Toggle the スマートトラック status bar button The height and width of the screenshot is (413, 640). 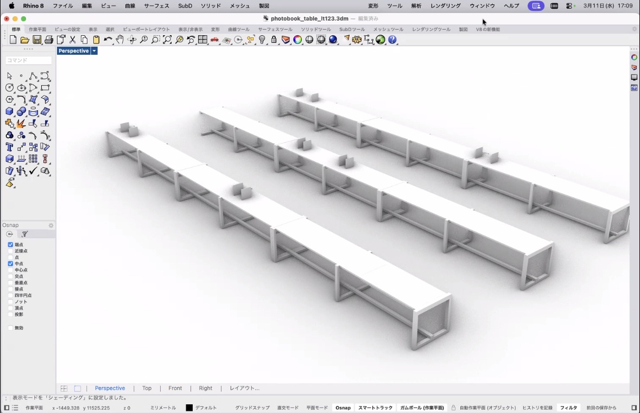click(375, 408)
